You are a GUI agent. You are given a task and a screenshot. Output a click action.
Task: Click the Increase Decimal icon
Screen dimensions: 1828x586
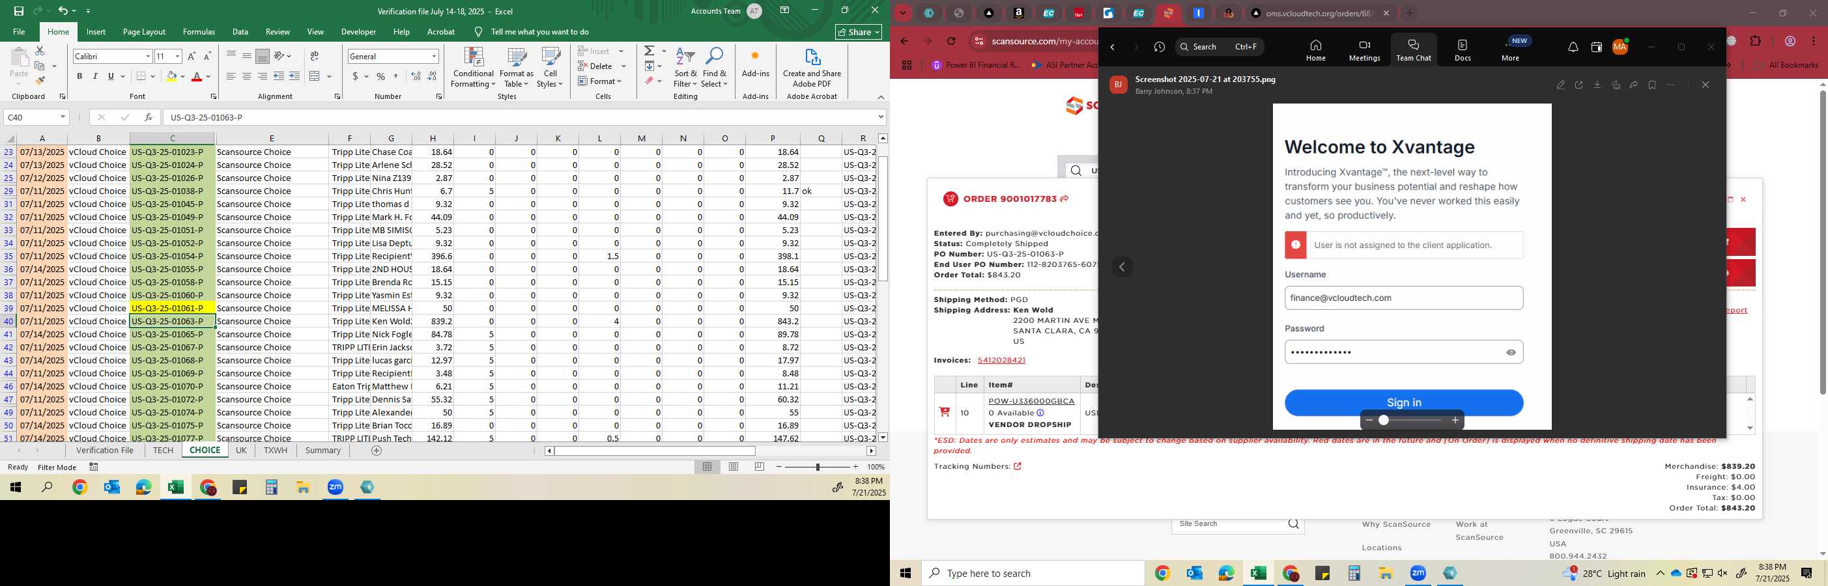coord(416,77)
